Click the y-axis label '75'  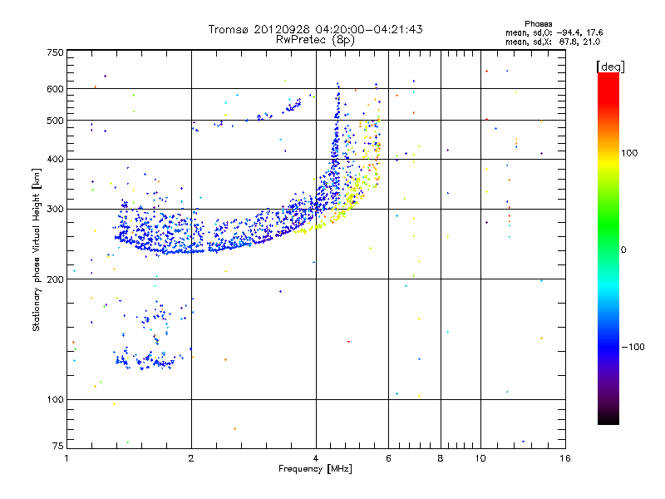click(58, 446)
